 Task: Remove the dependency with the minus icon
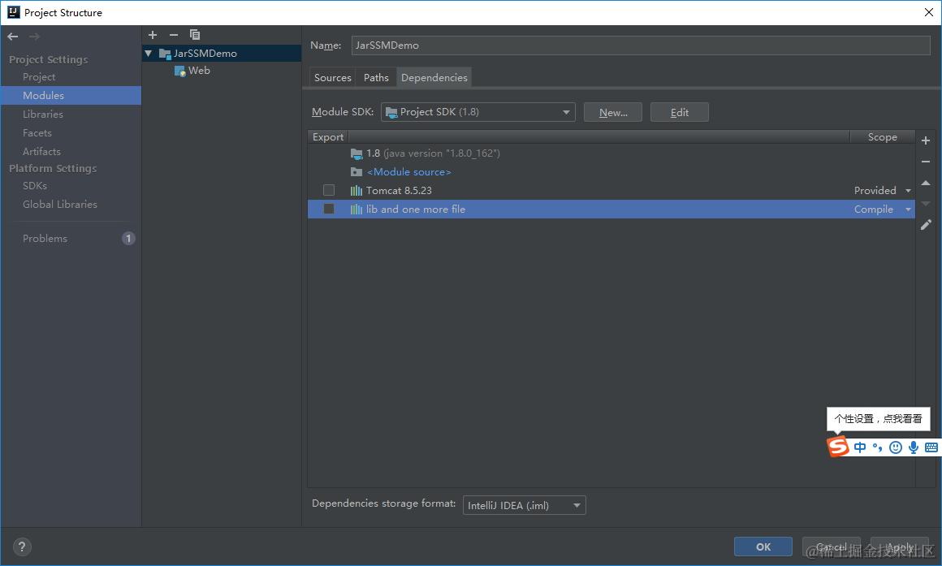coord(926,162)
